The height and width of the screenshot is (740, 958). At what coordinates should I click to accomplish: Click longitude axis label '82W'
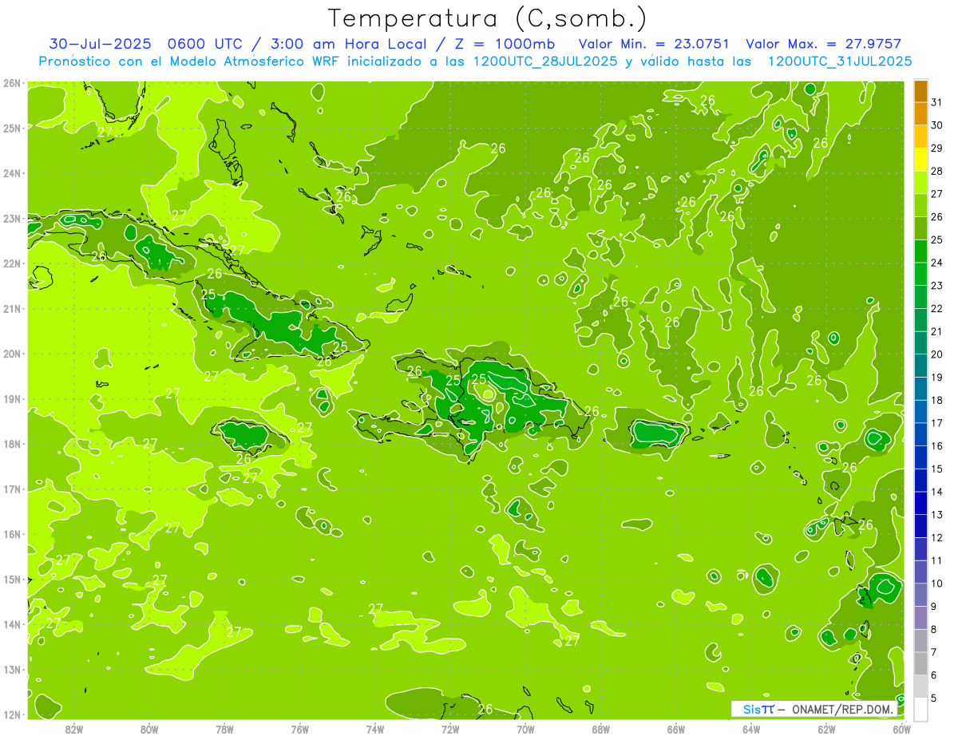click(74, 730)
